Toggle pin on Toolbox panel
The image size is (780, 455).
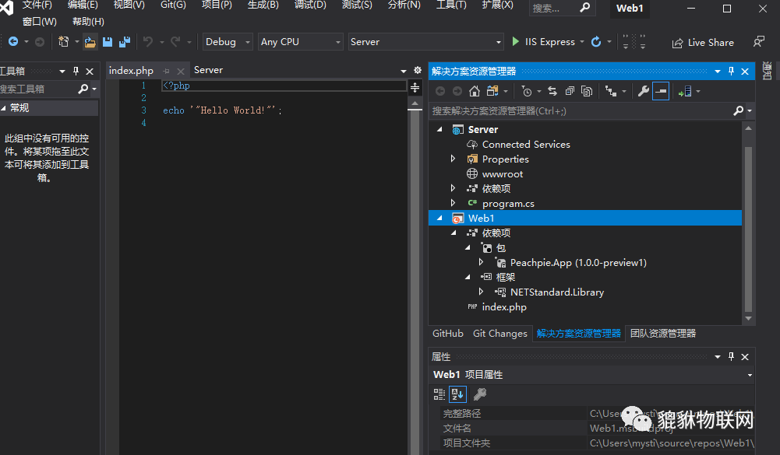[x=76, y=71]
